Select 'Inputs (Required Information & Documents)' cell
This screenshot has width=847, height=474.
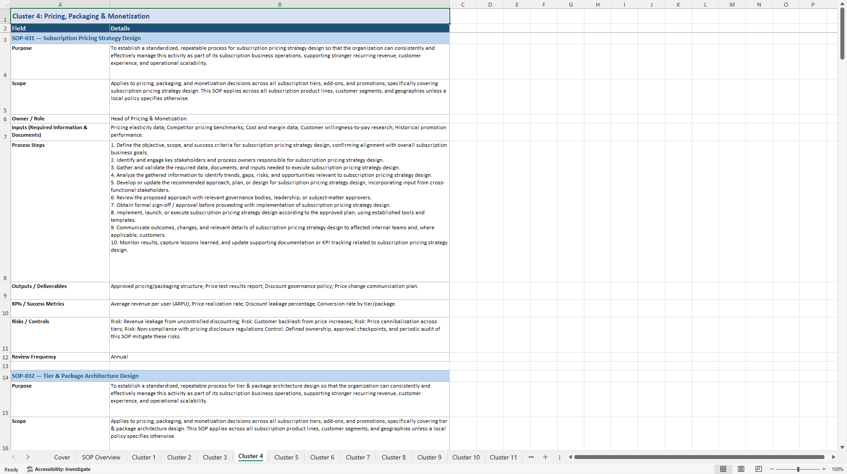[x=60, y=132]
